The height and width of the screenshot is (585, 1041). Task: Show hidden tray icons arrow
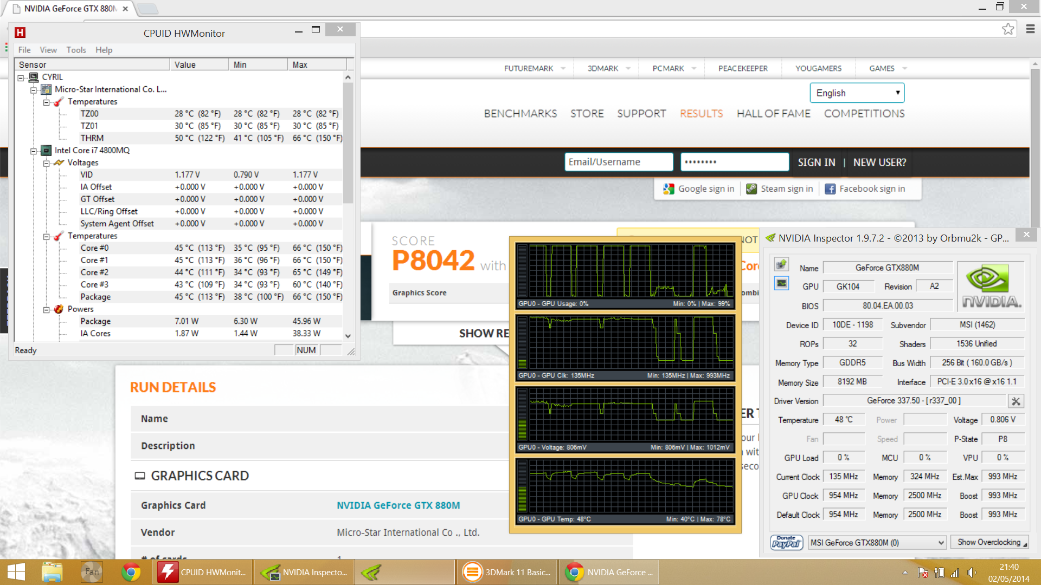click(905, 573)
